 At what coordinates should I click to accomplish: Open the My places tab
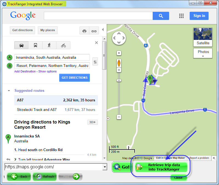pyautogui.click(x=48, y=30)
